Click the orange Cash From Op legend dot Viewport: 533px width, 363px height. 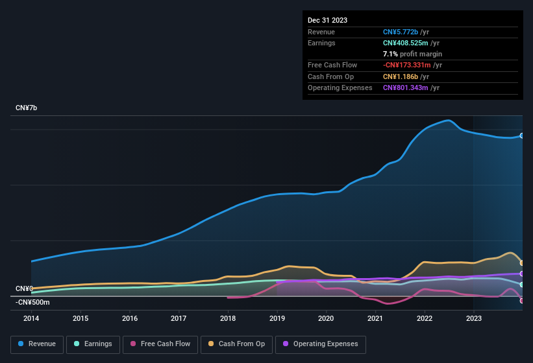[x=211, y=344]
